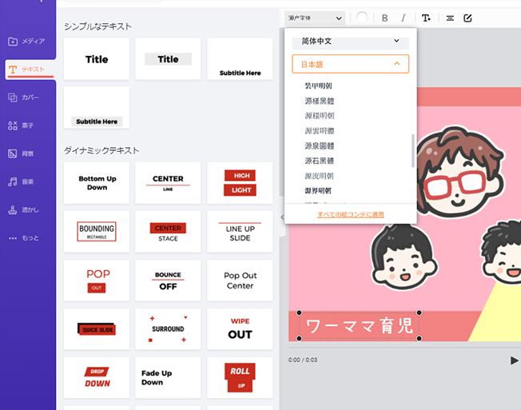Expand the 简体中文 font group
Viewport: 521px width, 410px height.
coord(350,41)
